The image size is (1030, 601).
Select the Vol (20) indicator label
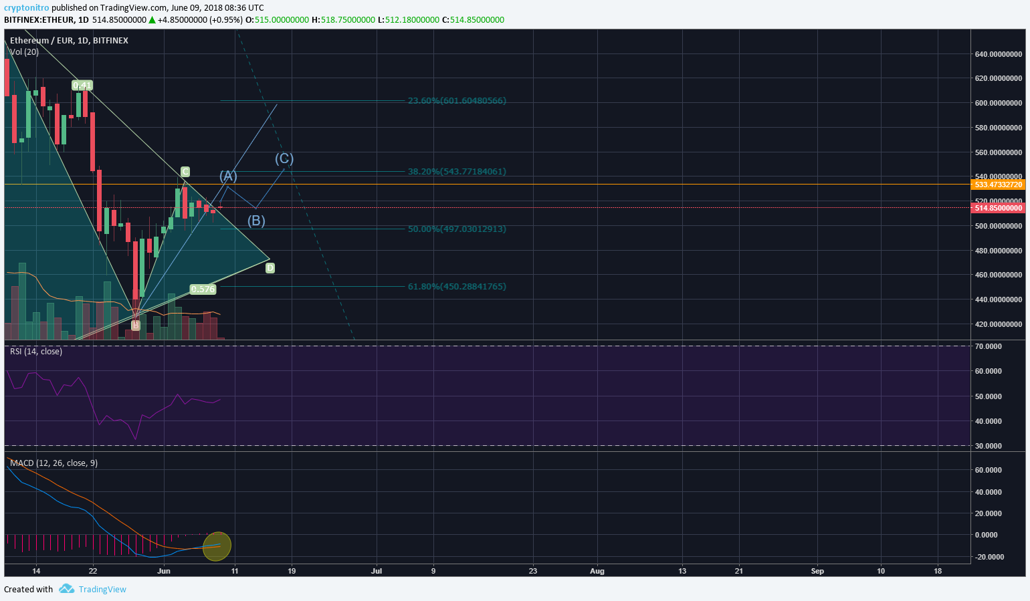point(24,51)
